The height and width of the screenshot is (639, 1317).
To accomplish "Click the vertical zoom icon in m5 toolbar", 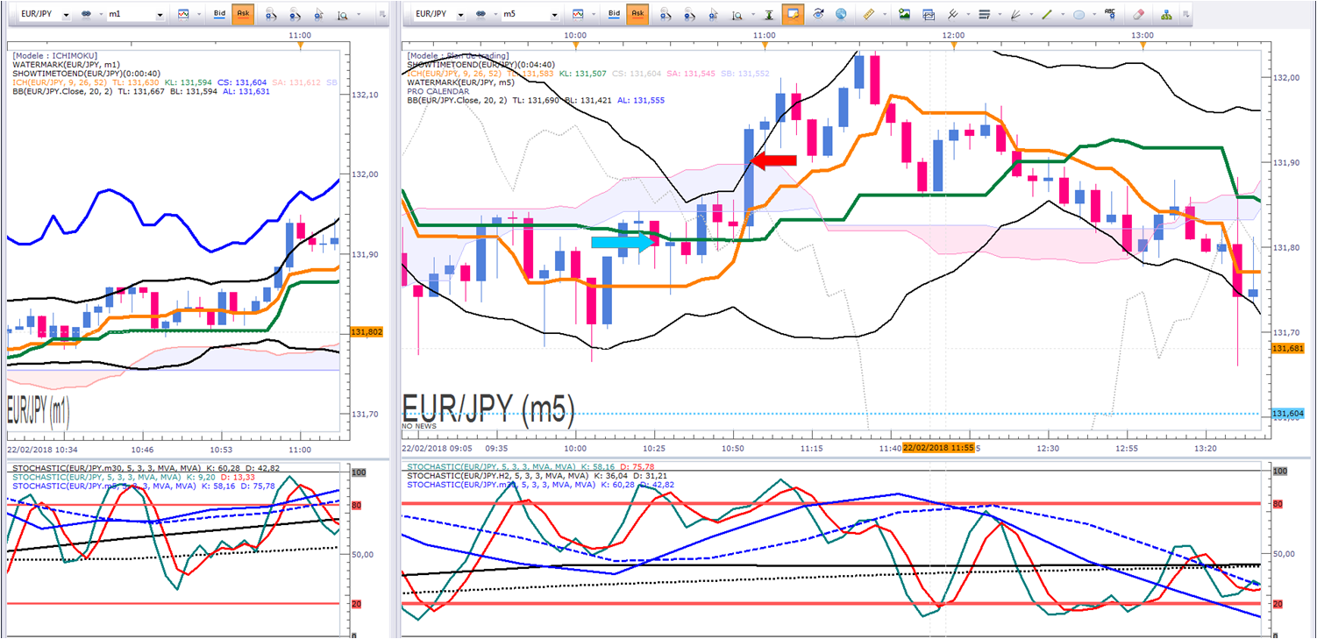I will [737, 15].
